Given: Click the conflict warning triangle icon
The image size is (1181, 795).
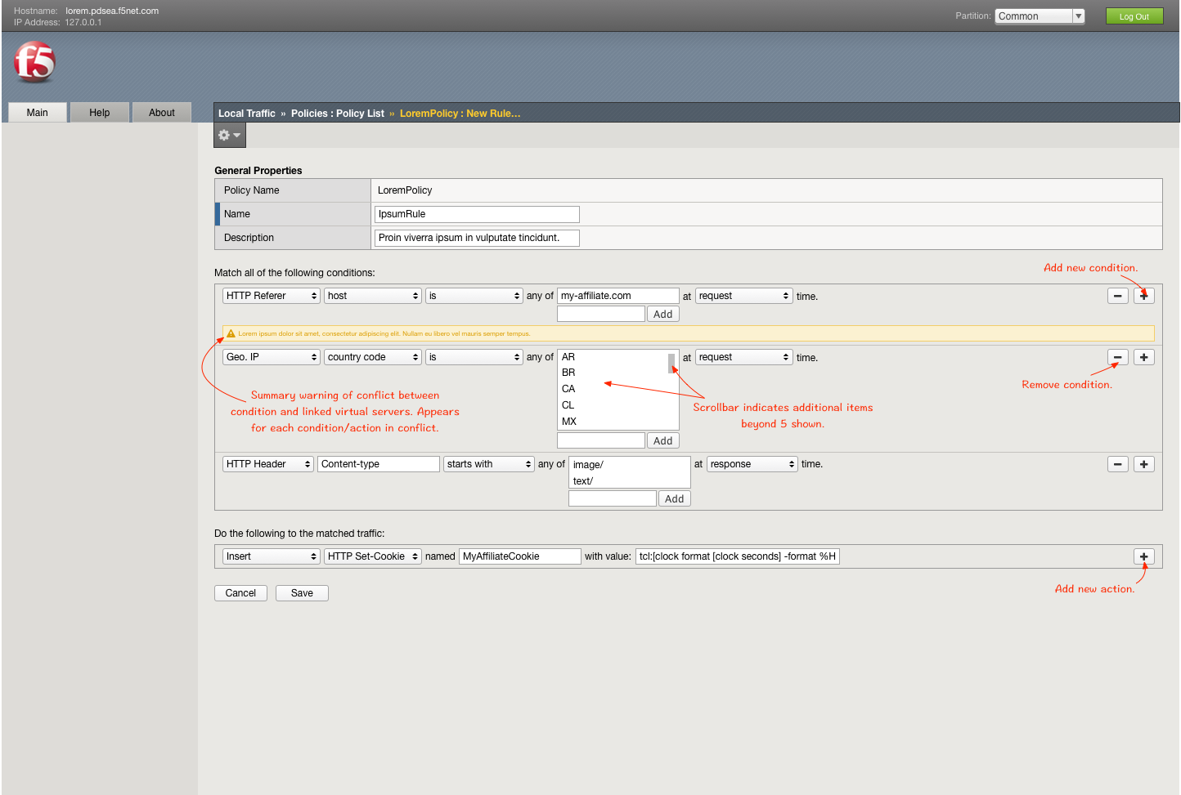Looking at the screenshot, I should click(x=231, y=333).
